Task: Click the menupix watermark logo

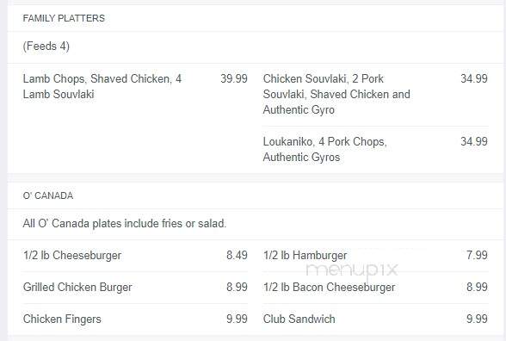Action: tap(352, 270)
